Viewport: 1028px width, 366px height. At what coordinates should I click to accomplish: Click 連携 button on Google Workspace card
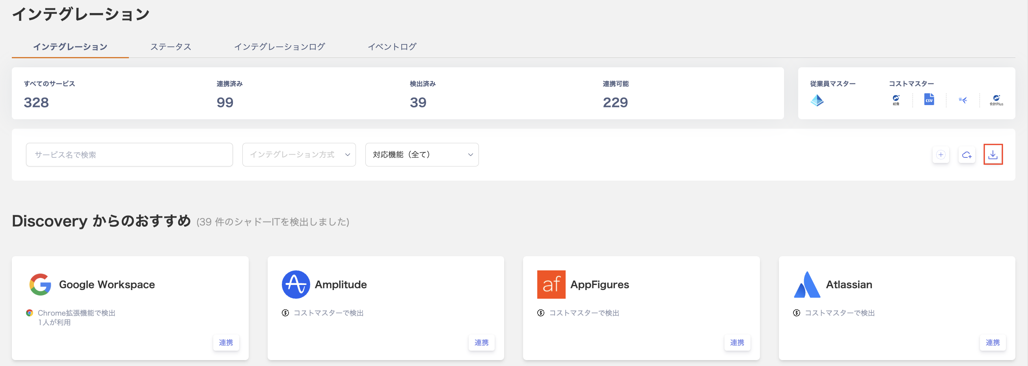[x=226, y=342]
